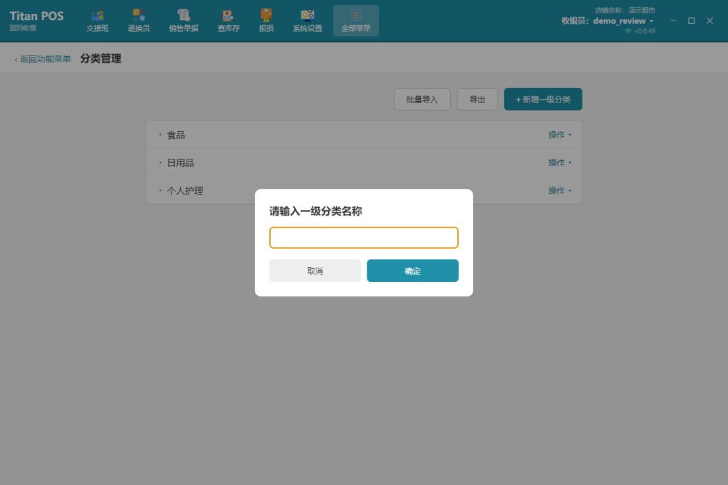Open the 系统设置 system settings icon

pos(307,21)
